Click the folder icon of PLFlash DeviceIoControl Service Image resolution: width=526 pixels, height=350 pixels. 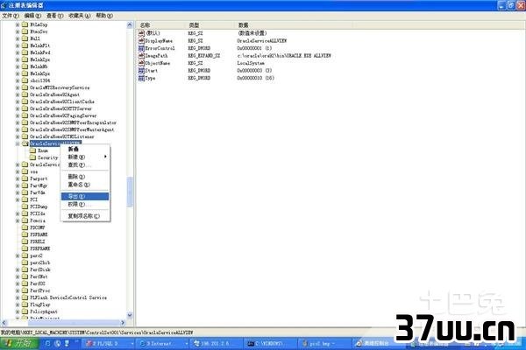tap(25, 297)
